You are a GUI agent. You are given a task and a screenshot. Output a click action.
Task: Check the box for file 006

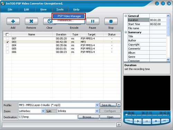click(7, 52)
